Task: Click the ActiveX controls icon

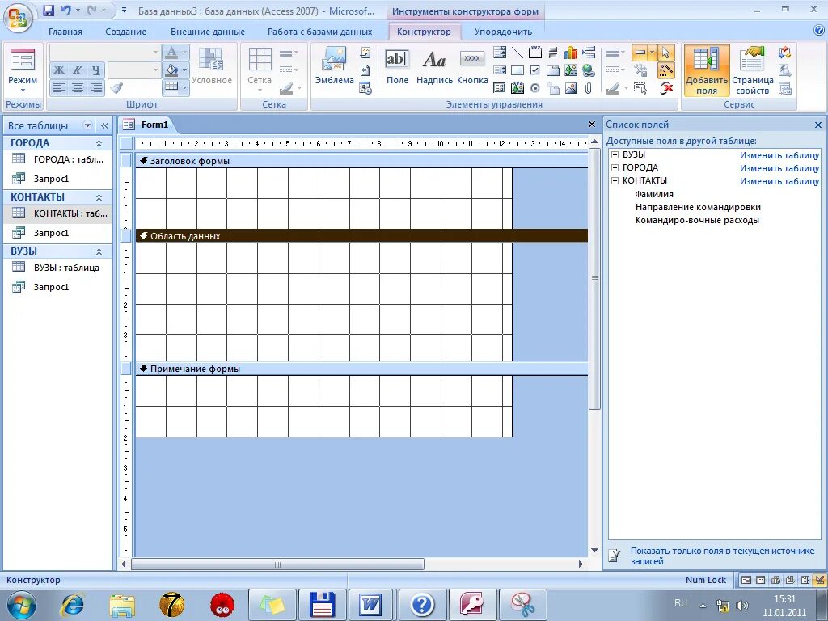Action: tap(666, 87)
